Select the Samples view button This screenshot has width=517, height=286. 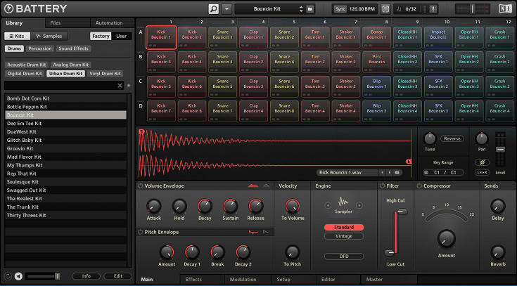(50, 36)
